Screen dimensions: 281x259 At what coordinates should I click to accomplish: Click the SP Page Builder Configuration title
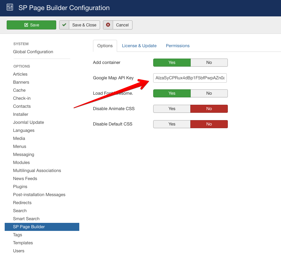(x=64, y=8)
